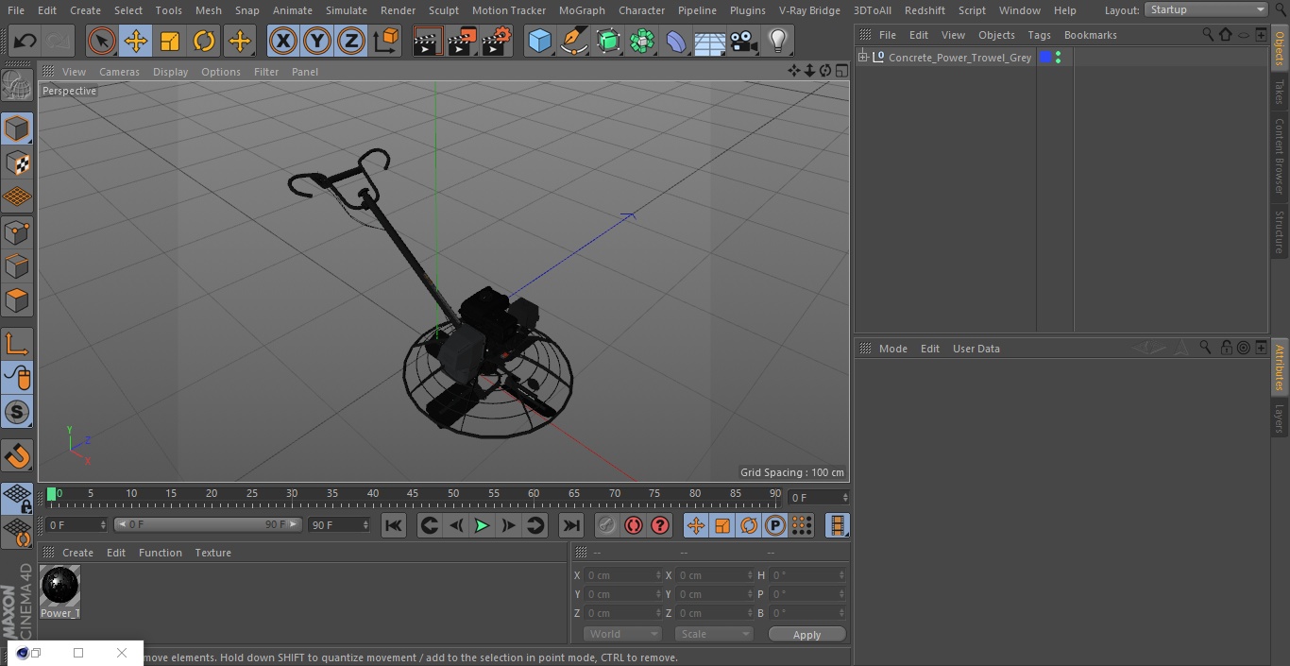Open the Layout dropdown showing Startup
1290x666 pixels.
(x=1206, y=9)
